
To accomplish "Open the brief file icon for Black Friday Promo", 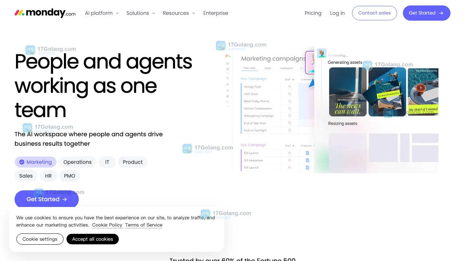I will (x=290, y=101).
